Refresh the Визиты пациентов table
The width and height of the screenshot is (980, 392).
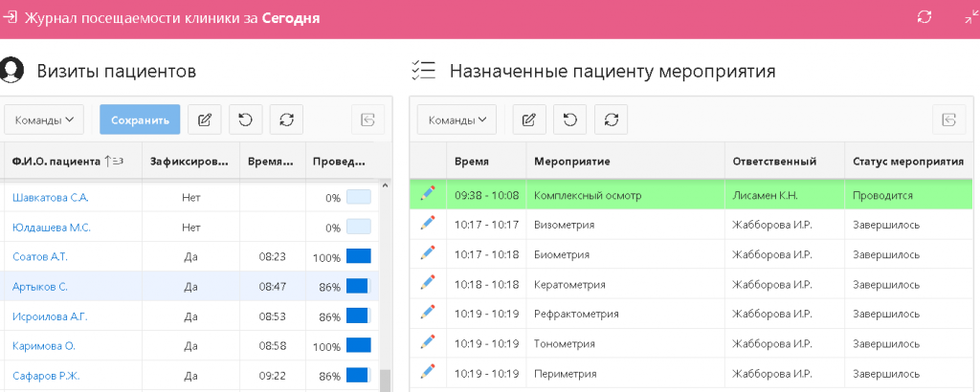[286, 120]
